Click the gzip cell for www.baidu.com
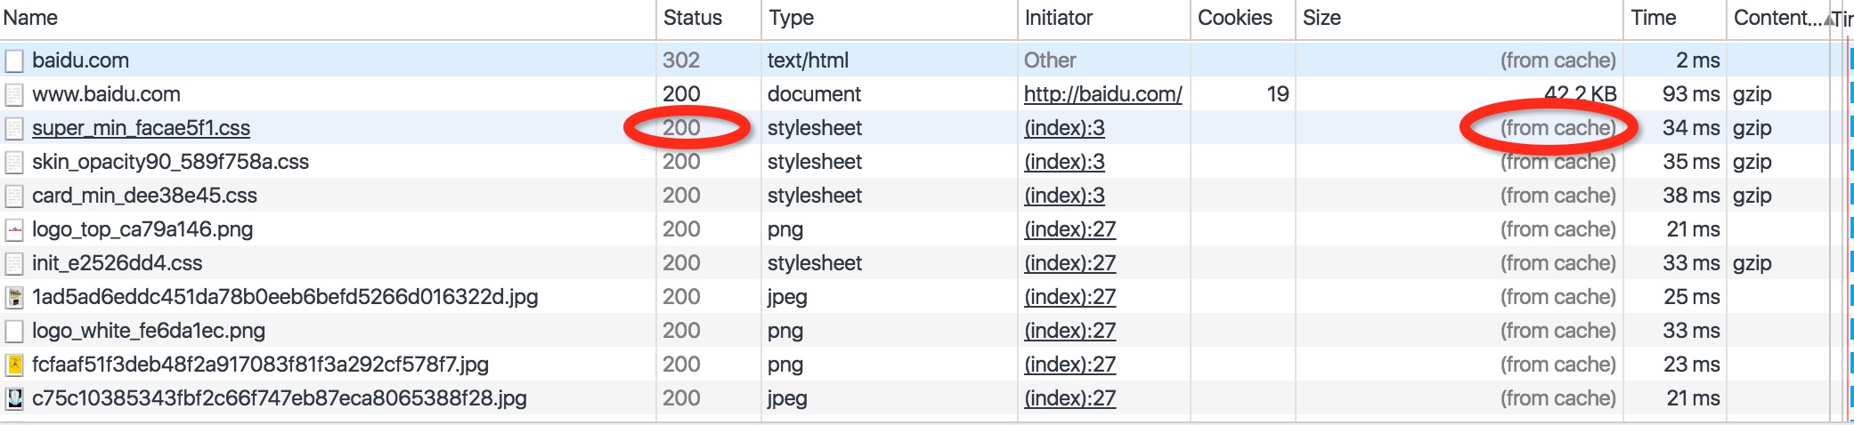 1752,94
